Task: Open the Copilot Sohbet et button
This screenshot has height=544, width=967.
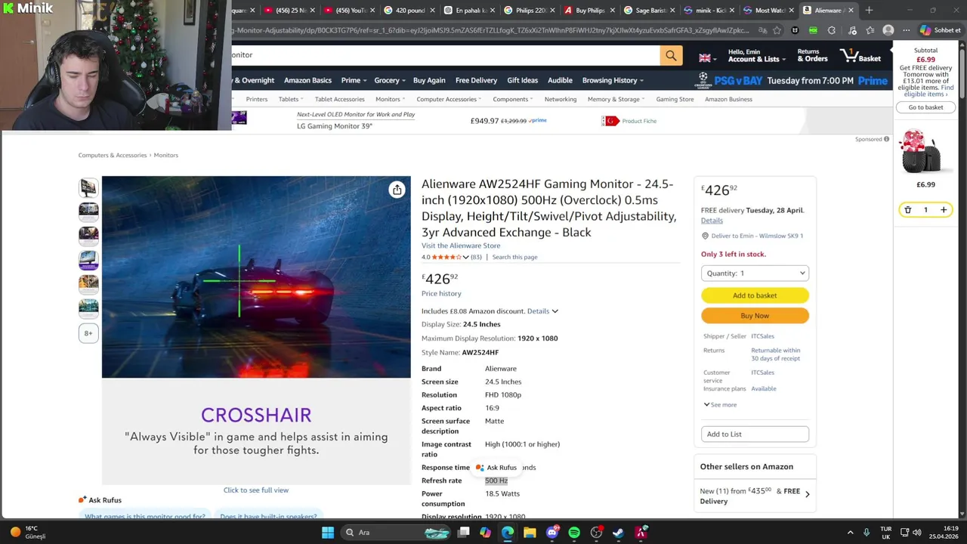Action: pyautogui.click(x=941, y=30)
